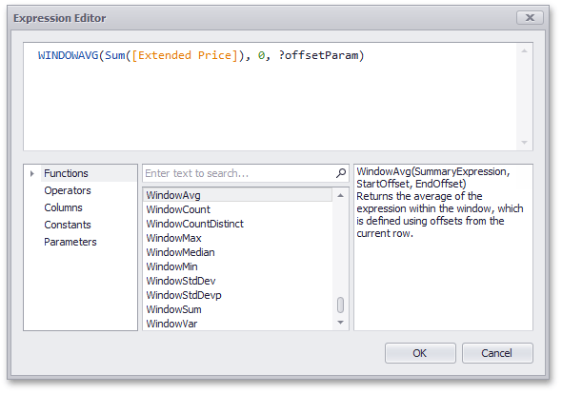Click the [Extended Price] field in expression
Viewport: 562px width, 394px height.
(185, 55)
